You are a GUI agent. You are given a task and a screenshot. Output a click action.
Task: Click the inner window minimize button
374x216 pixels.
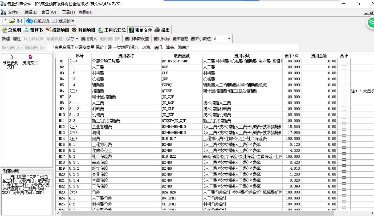pos(367,12)
